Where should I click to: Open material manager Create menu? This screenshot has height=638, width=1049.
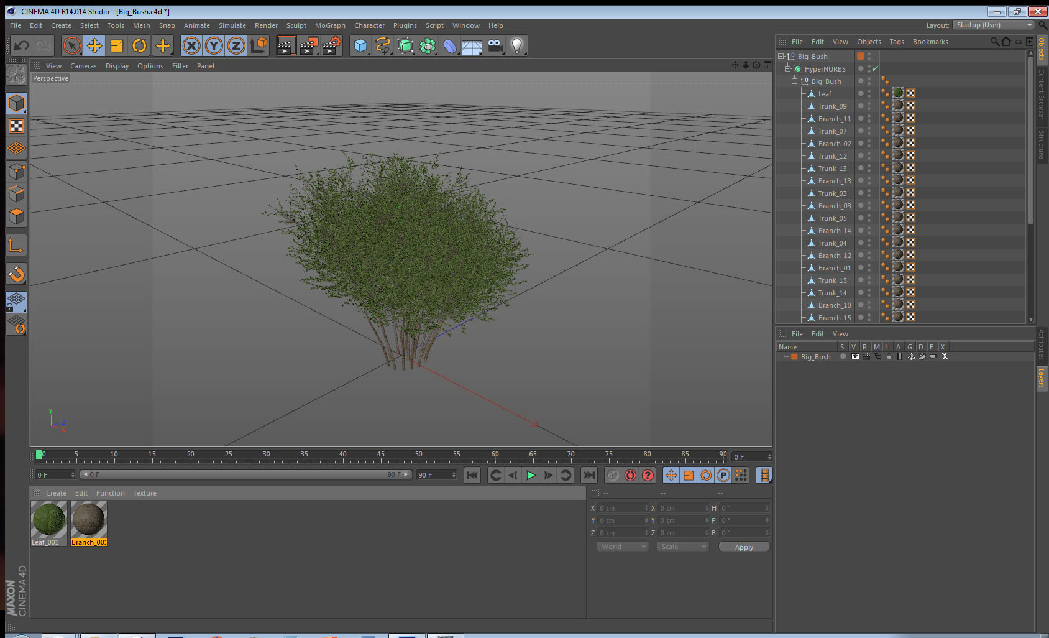pos(56,493)
